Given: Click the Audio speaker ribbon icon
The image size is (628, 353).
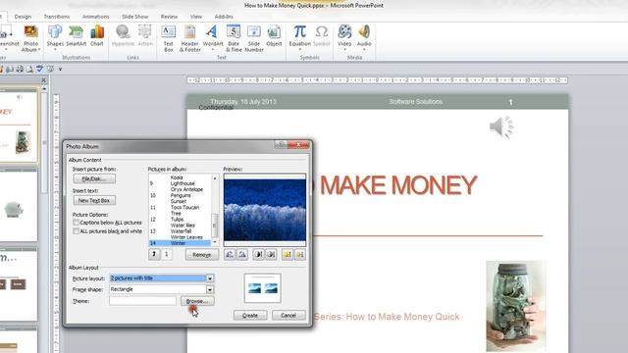Looking at the screenshot, I should (364, 32).
